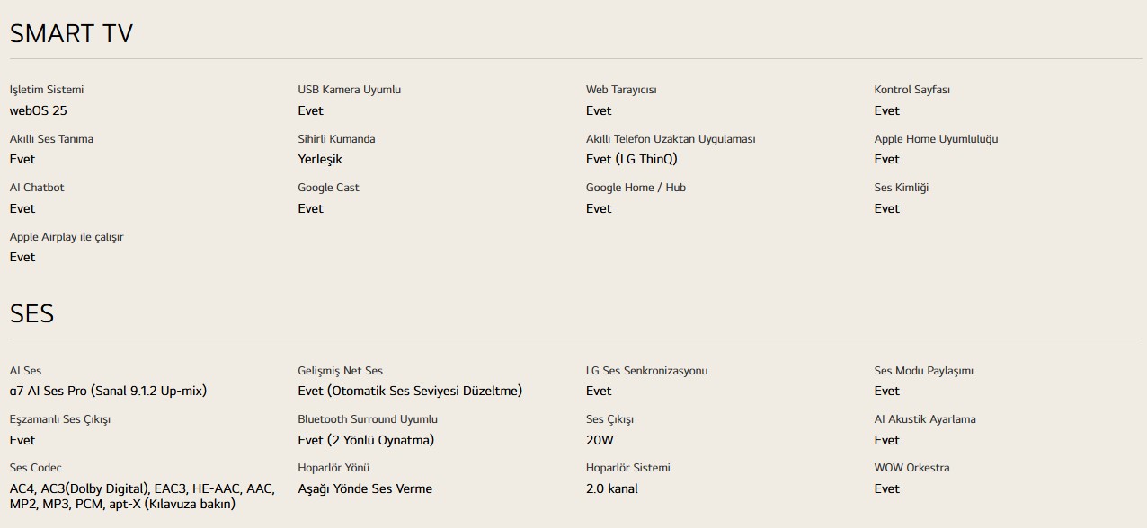This screenshot has width=1147, height=528.
Task: Click the Apple Airplay ile çalışır label
Action: point(67,237)
